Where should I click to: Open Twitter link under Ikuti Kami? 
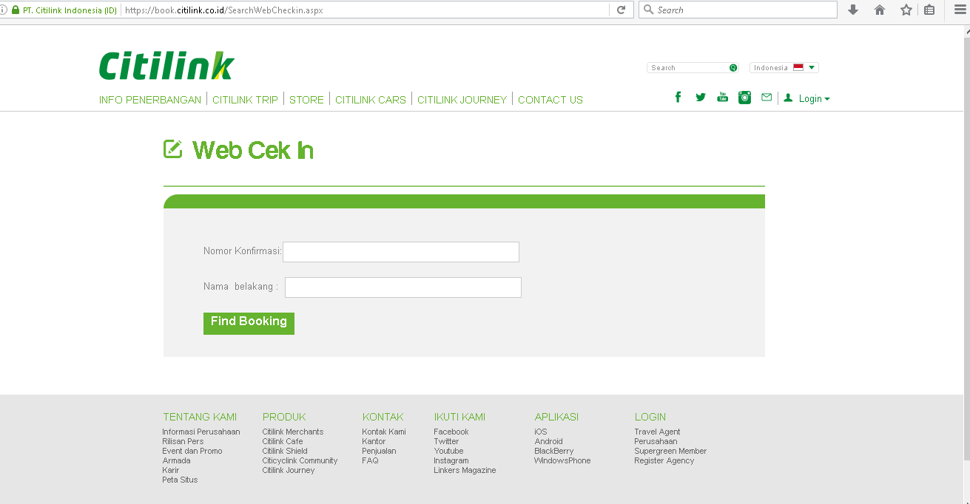click(x=446, y=441)
